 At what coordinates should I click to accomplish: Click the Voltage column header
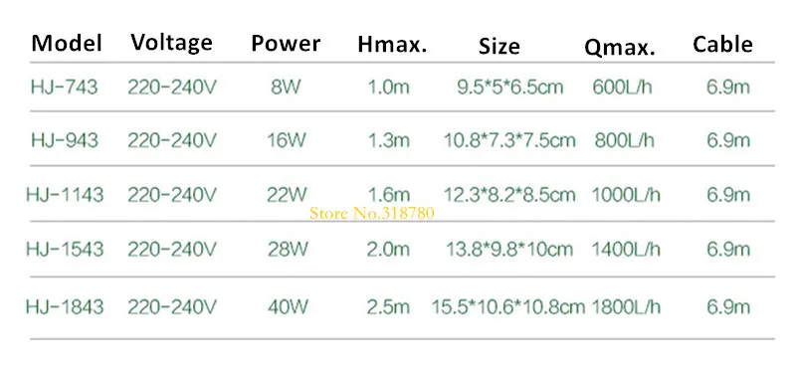click(171, 42)
